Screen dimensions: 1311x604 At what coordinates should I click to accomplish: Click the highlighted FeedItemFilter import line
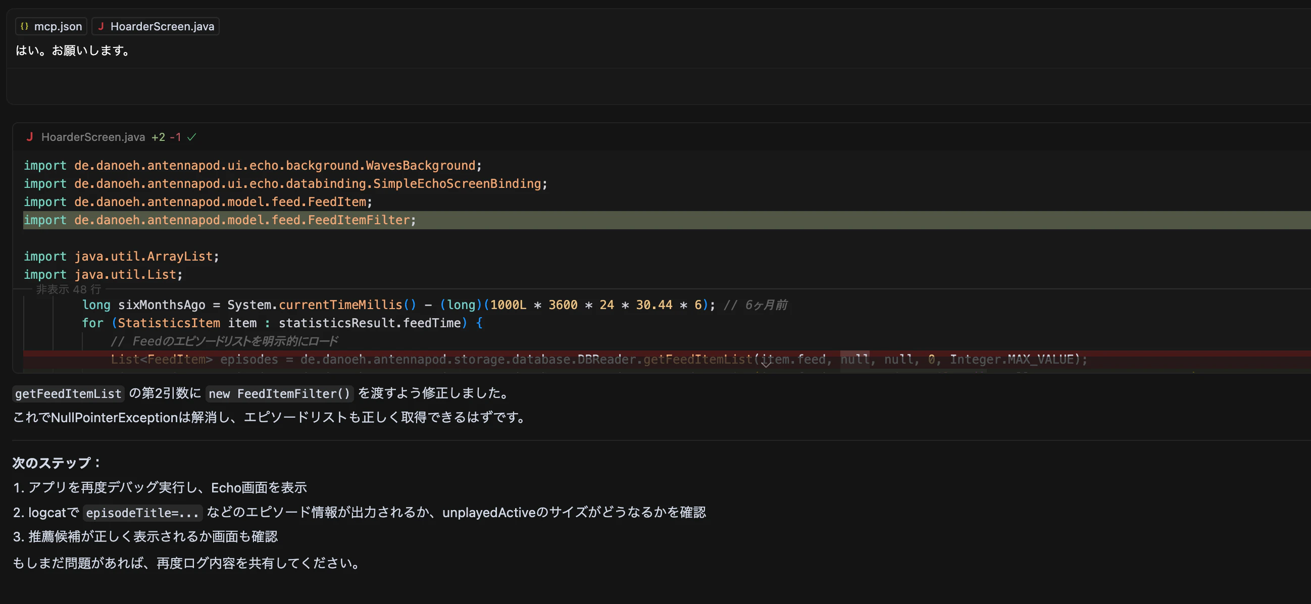click(667, 220)
